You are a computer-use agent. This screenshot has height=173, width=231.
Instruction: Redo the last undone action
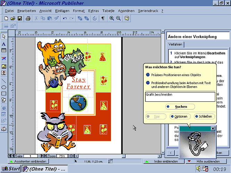pyautogui.click(x=71, y=18)
